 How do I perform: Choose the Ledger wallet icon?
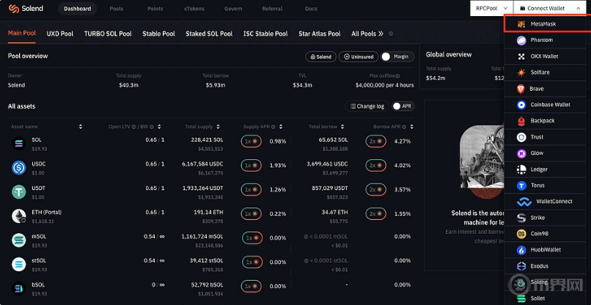pos(521,169)
